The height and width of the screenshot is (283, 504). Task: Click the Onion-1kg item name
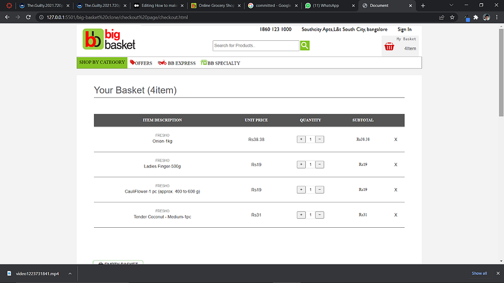coord(162,141)
